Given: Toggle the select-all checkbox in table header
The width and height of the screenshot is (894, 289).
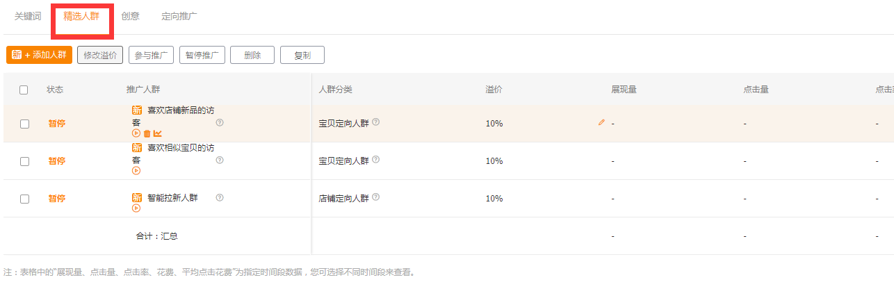Looking at the screenshot, I should click(24, 90).
